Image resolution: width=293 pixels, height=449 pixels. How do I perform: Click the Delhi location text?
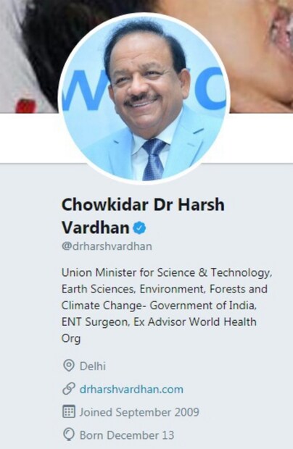[93, 366]
